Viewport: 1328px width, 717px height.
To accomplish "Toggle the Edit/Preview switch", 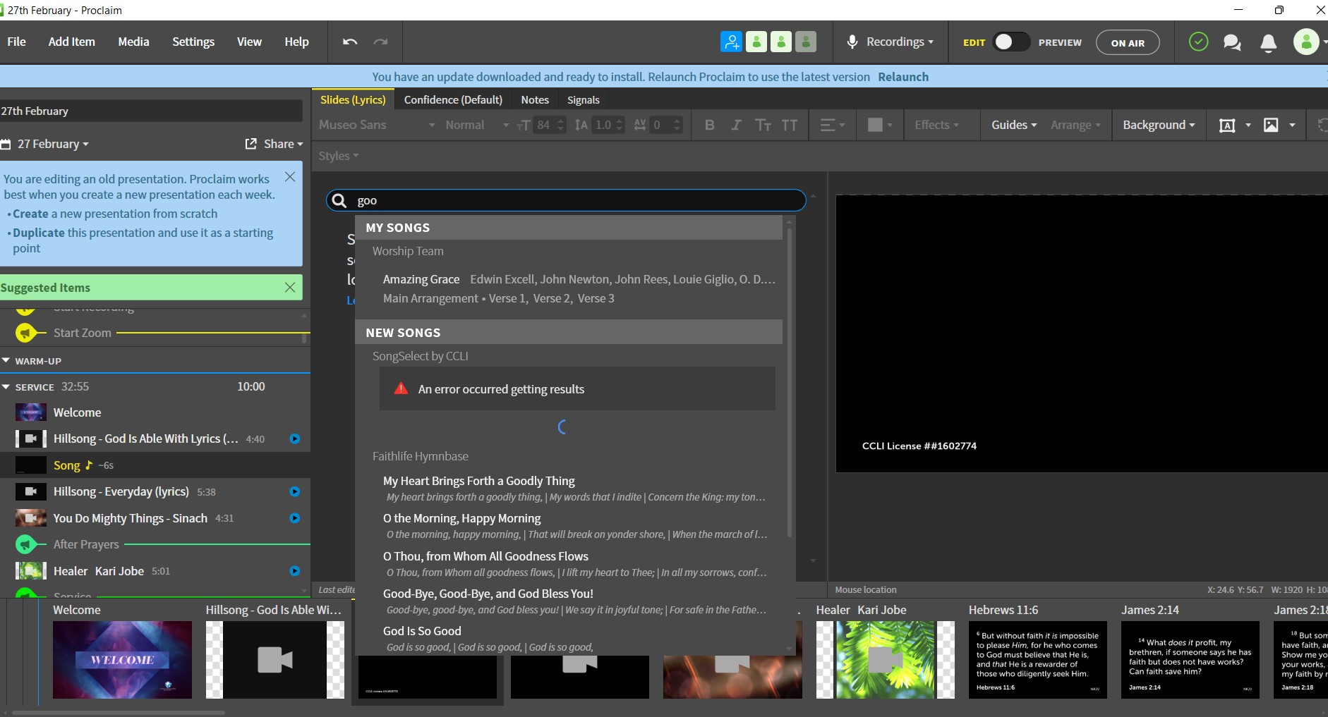I will (x=1010, y=42).
